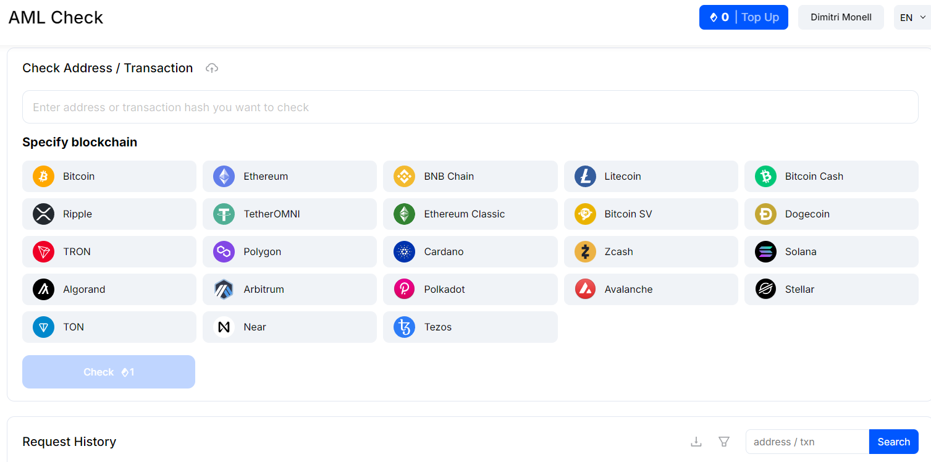Choose the Arbitrum label
This screenshot has width=931, height=462.
264,290
